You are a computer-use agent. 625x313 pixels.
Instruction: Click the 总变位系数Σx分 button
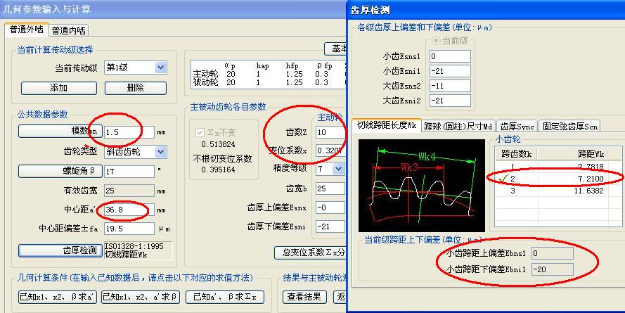coord(310,253)
